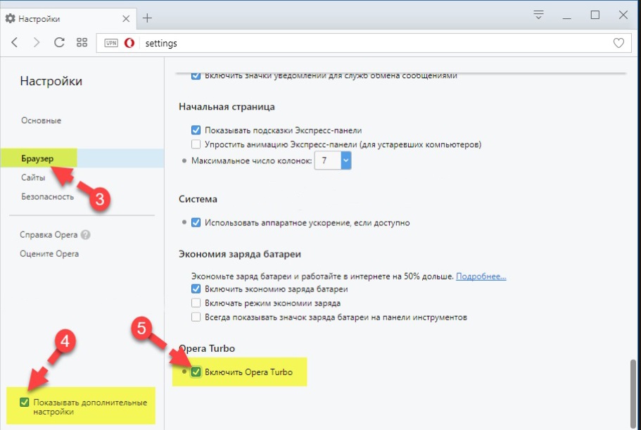Toggle Показывать дополнительные настройки checkbox
641x430 pixels.
tap(24, 403)
